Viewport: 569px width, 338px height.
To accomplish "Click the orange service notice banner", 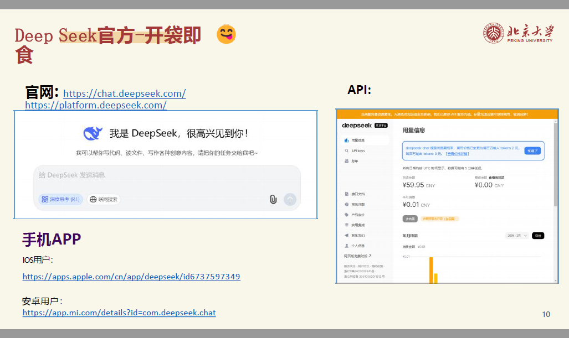I will tap(447, 115).
